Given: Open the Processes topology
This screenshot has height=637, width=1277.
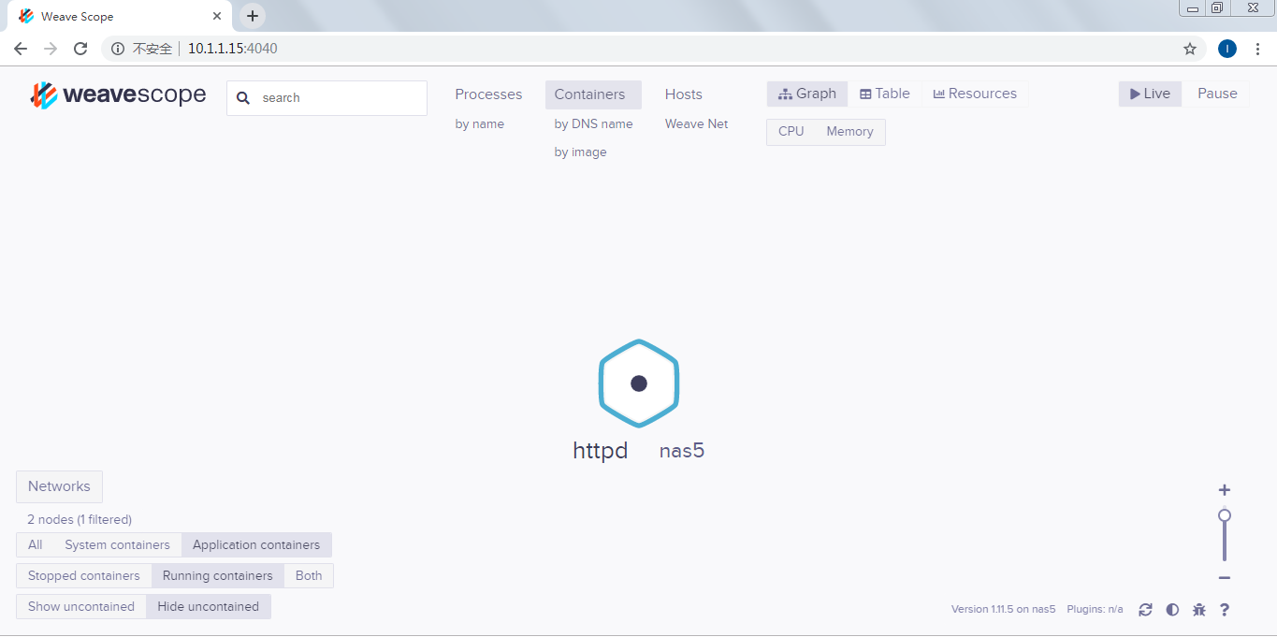Looking at the screenshot, I should (488, 94).
